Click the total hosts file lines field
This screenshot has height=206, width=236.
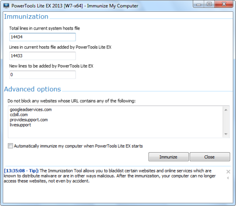tap(42, 37)
